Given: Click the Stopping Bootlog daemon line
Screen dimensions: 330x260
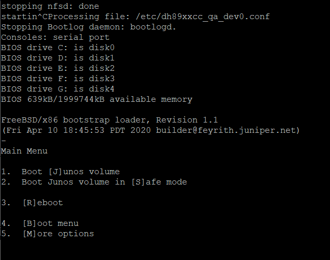Looking at the screenshot, I should 88,27.
